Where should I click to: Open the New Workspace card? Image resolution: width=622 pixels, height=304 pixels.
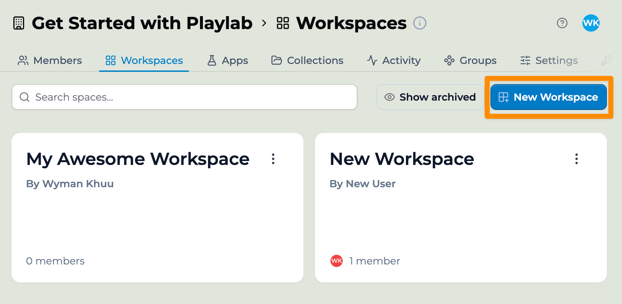(x=461, y=208)
